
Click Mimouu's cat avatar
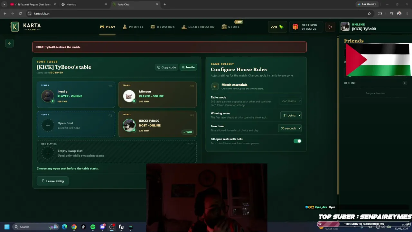click(x=129, y=96)
